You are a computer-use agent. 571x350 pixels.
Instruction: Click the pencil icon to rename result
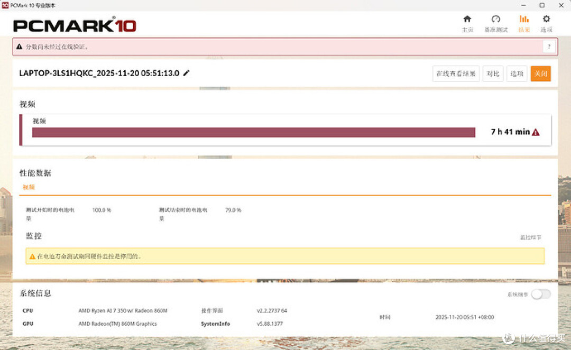(x=186, y=73)
